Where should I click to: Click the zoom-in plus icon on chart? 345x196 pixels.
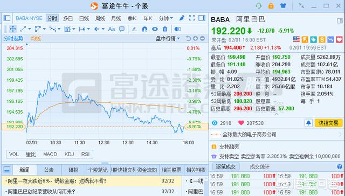point(195,38)
